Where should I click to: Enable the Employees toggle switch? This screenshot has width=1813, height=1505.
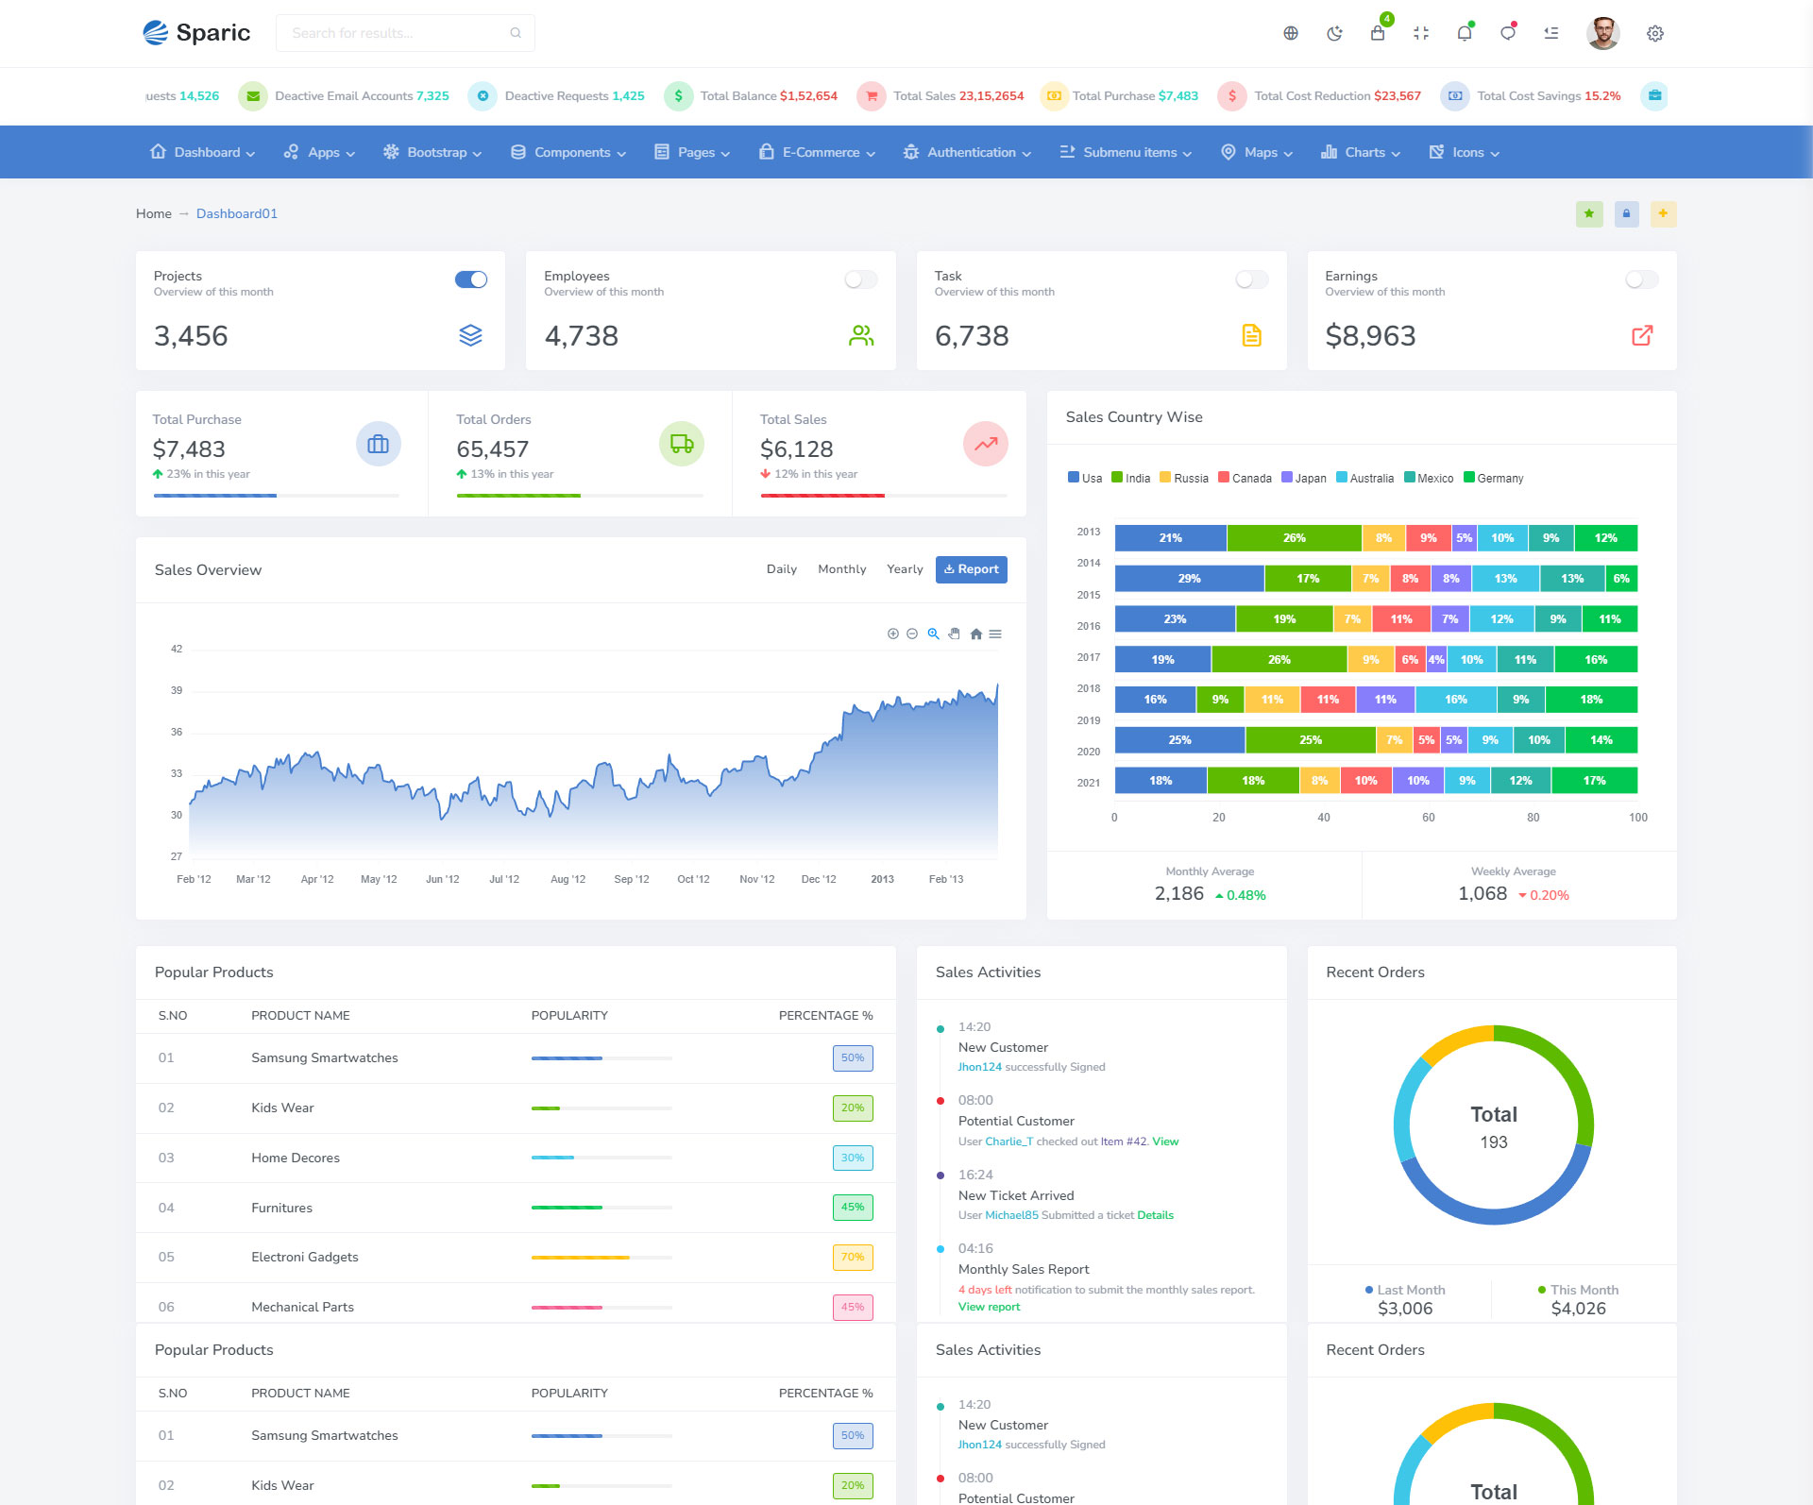[861, 279]
